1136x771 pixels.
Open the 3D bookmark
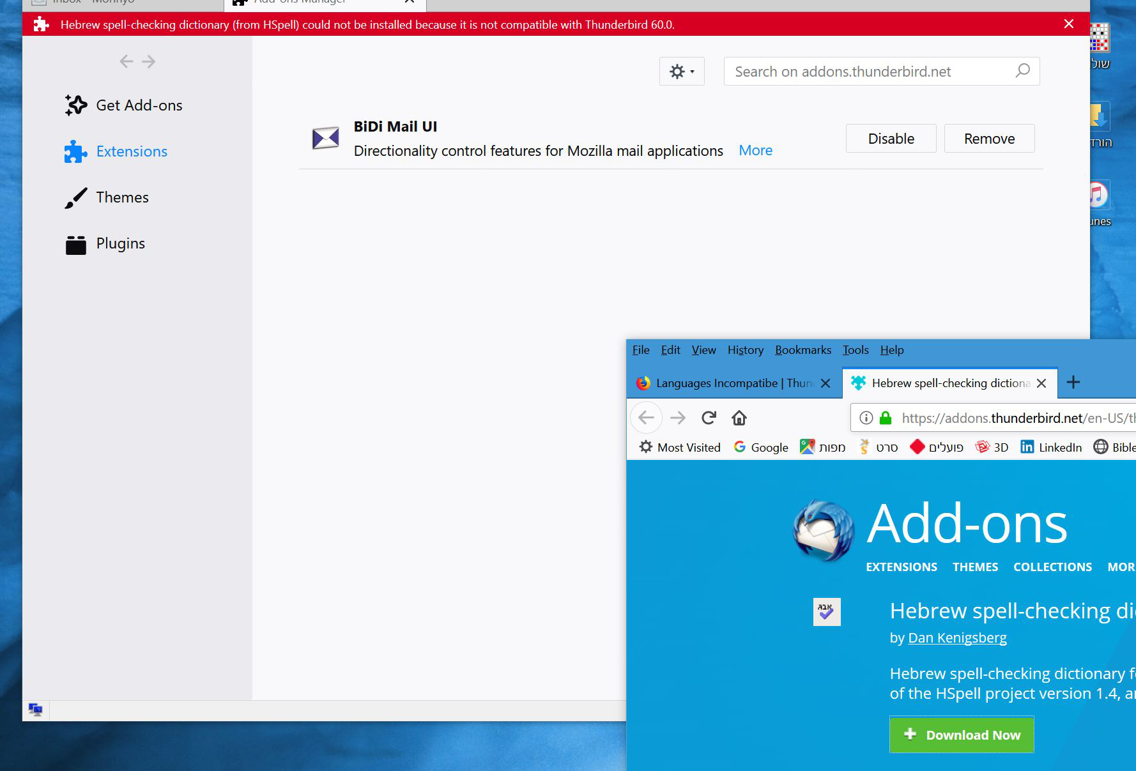992,447
